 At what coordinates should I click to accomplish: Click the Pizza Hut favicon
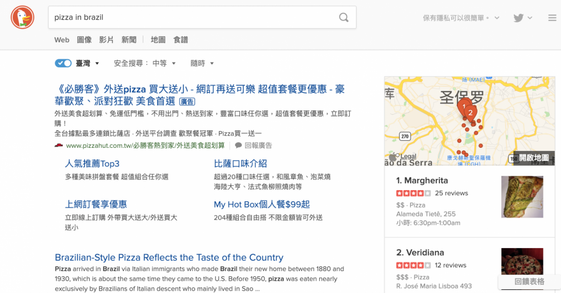coord(59,145)
